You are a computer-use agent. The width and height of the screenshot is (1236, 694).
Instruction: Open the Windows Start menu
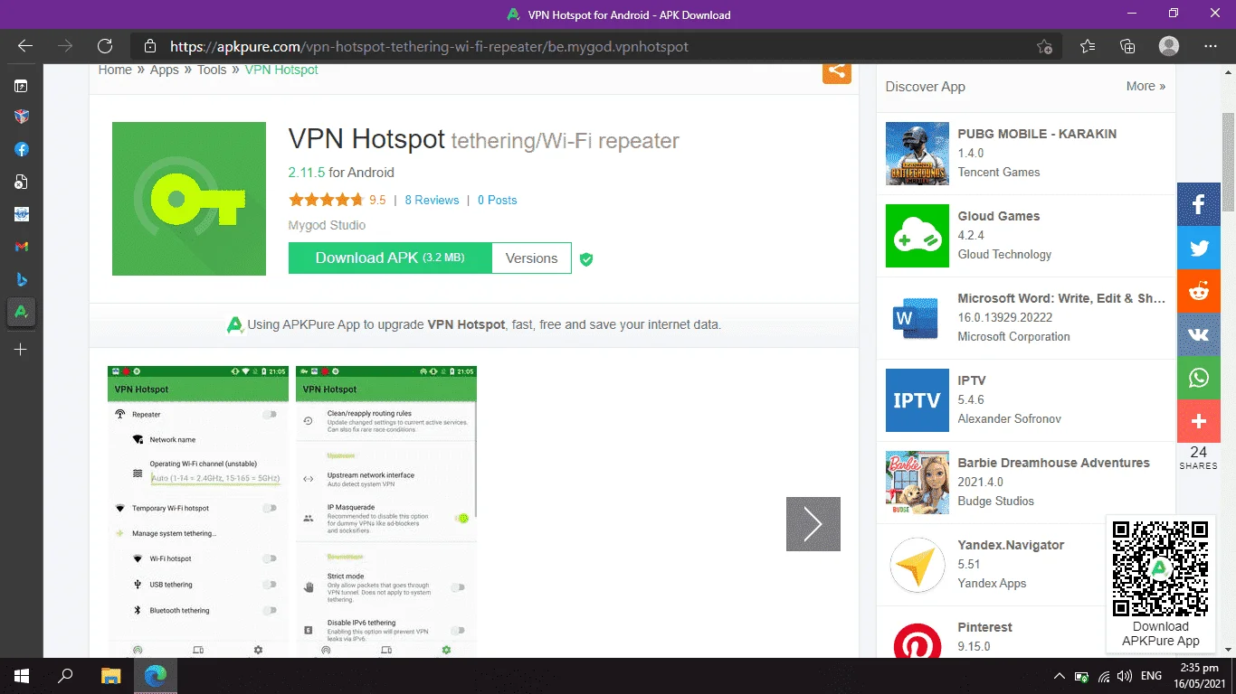click(21, 676)
